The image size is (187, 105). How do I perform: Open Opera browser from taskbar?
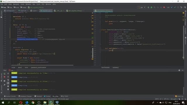click(21, 102)
